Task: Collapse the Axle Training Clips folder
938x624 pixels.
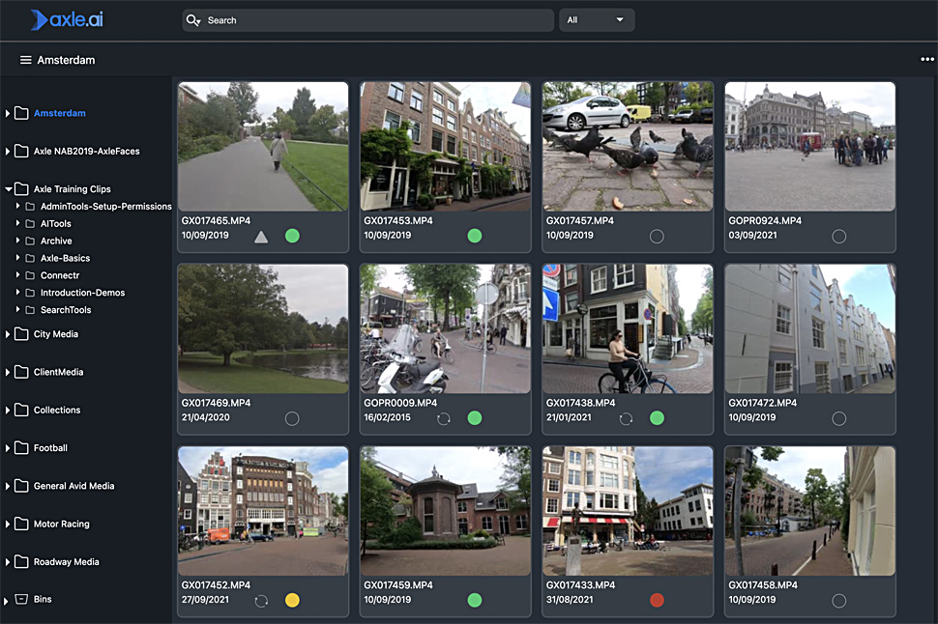Action: coord(9,189)
